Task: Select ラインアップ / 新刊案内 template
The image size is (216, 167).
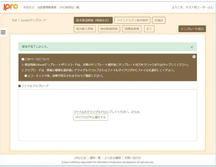Action: tap(133, 20)
